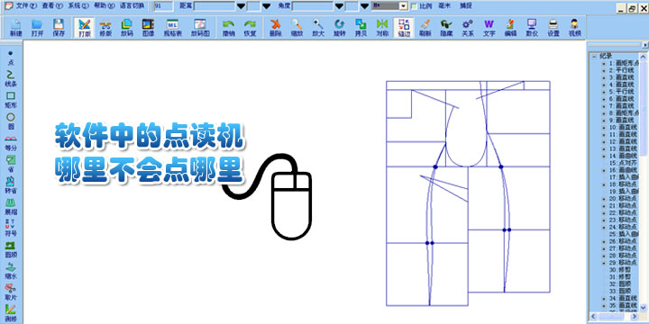Click the 撤销 undo button
The height and width of the screenshot is (324, 649).
(x=228, y=28)
